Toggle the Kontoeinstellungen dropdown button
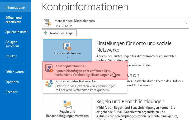Screen dimensions: 194x120 [x=67, y=51]
